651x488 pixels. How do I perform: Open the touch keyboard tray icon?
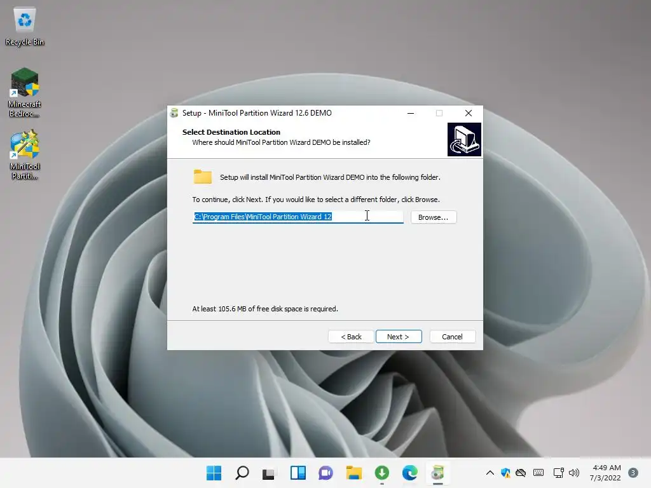[538, 473]
